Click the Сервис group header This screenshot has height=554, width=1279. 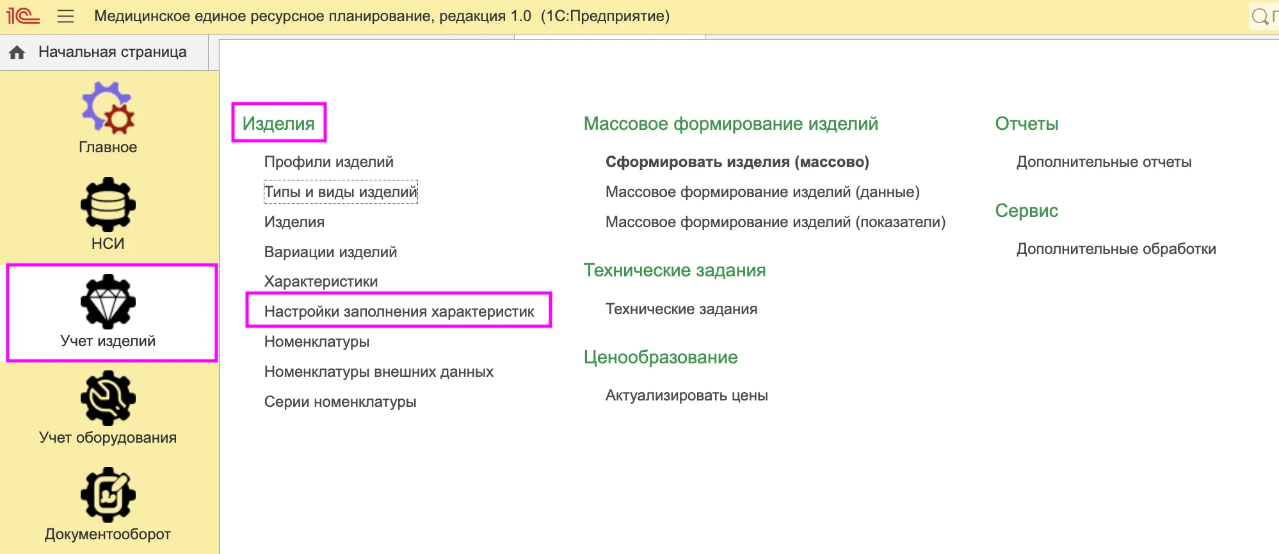(x=1026, y=210)
